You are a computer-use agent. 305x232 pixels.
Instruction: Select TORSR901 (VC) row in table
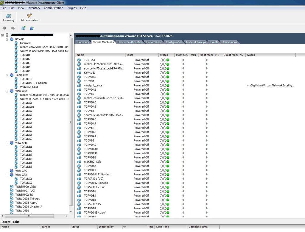point(185,179)
